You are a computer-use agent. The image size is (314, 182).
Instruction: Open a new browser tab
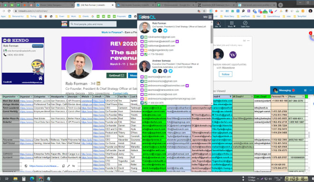(x=280, y=5)
